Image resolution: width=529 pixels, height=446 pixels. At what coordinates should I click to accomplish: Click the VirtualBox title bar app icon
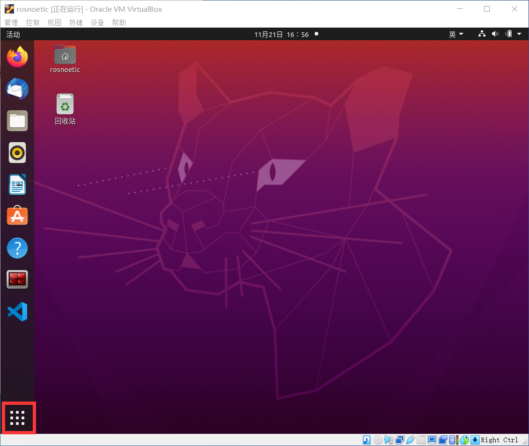[9, 9]
